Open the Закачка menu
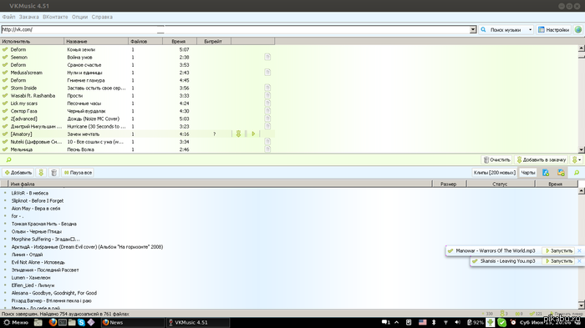The width and height of the screenshot is (585, 328). (x=28, y=17)
